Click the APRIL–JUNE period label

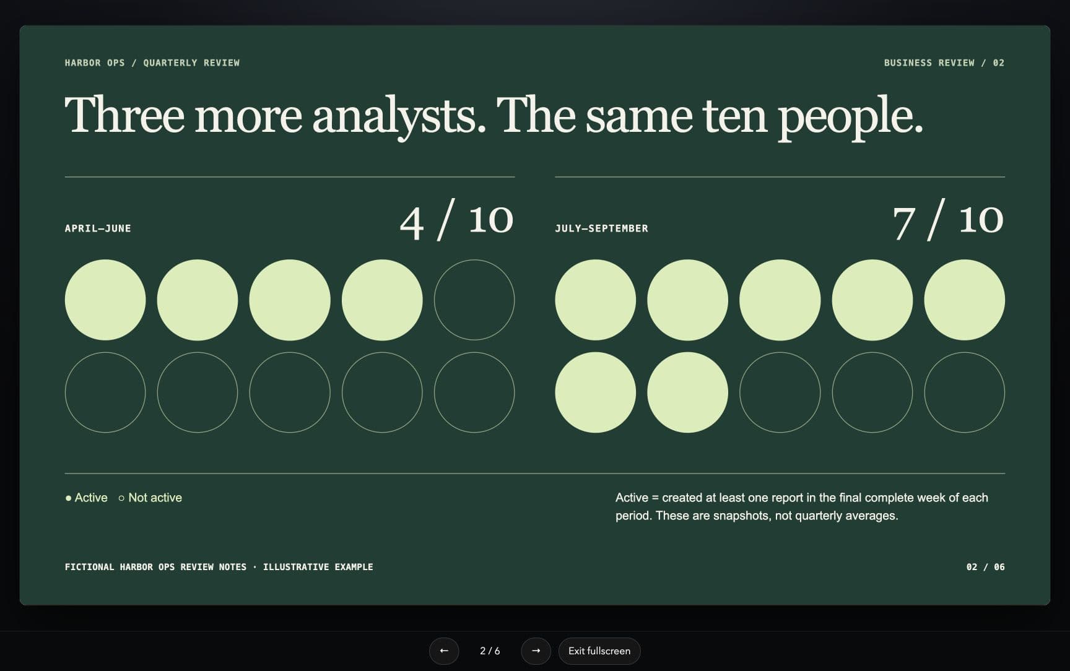[x=98, y=228]
